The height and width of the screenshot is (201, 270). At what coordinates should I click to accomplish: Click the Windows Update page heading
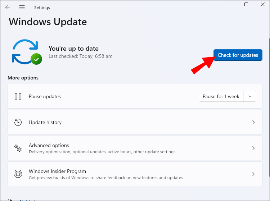(48, 22)
